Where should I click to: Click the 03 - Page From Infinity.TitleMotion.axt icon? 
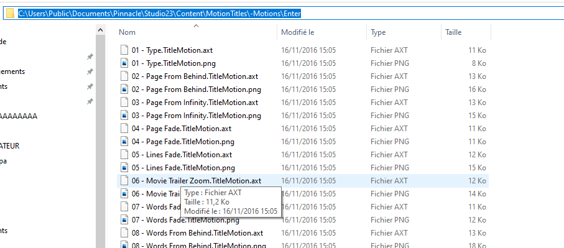124,103
